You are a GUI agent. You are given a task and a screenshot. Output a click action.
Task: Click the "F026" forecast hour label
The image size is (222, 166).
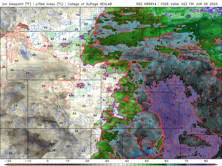click(x=165, y=4)
